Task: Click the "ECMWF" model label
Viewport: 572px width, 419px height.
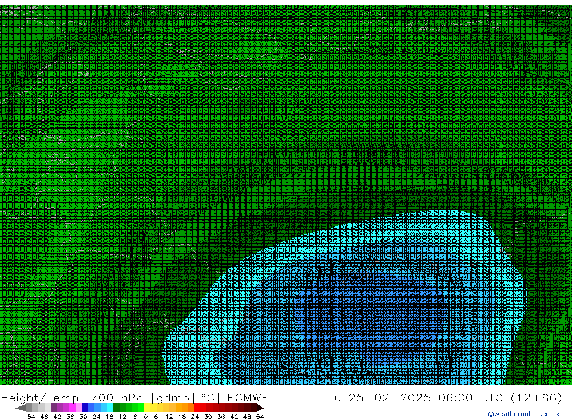Action: (248, 397)
